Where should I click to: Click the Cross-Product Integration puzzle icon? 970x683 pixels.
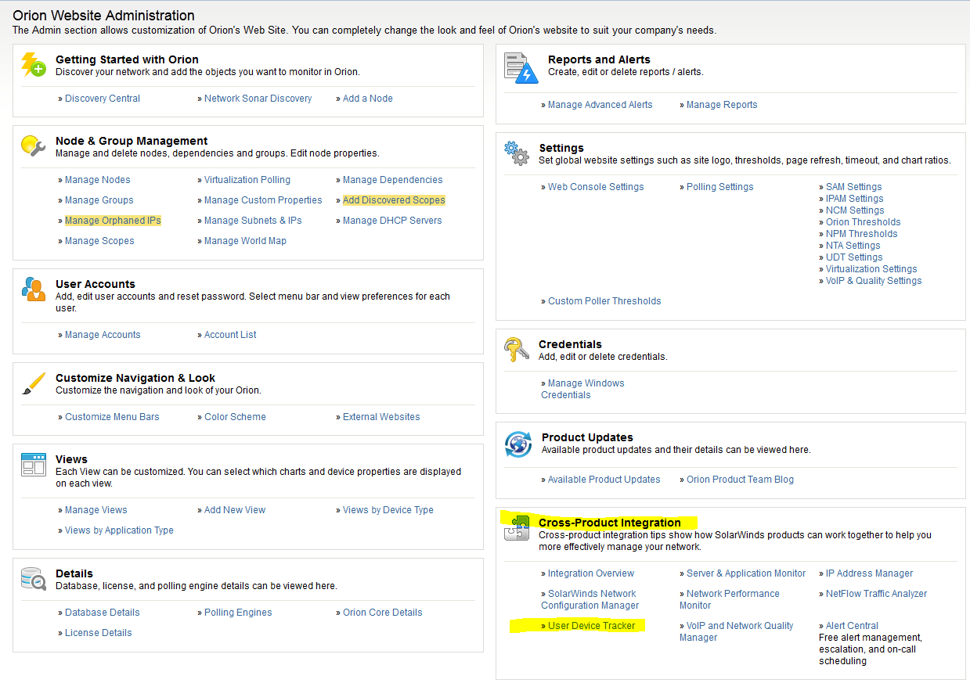coord(516,527)
